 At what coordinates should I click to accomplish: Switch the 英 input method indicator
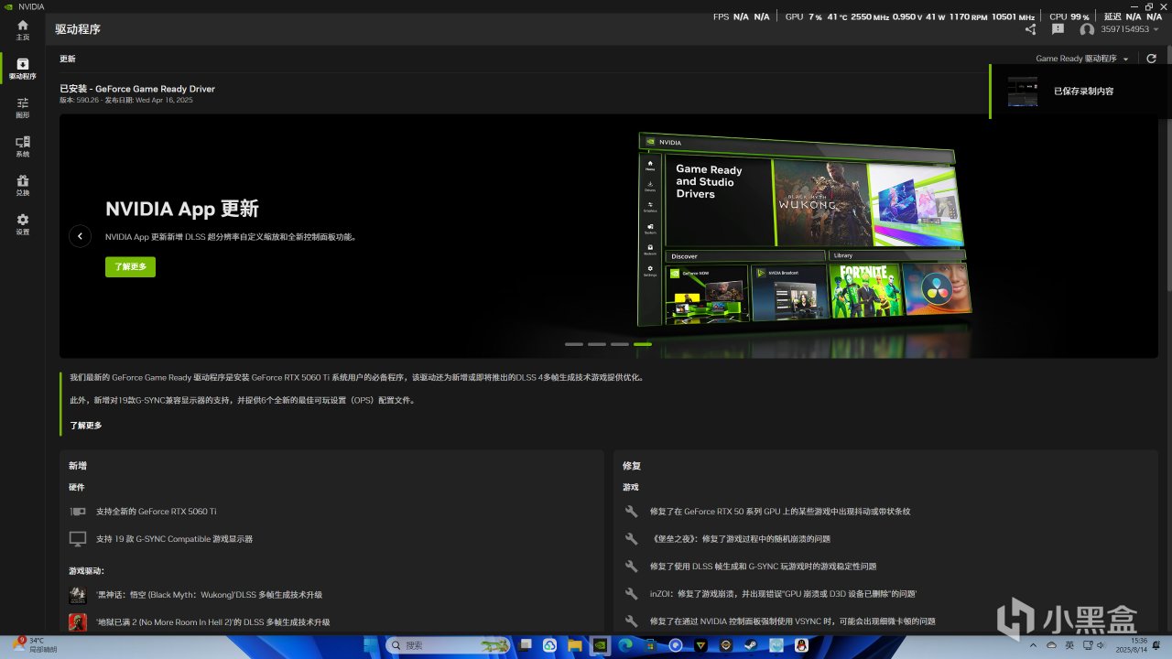(1069, 645)
